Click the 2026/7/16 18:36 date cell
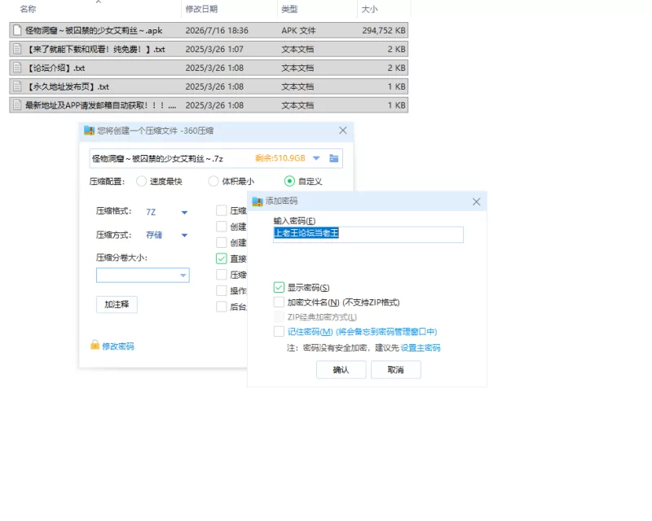This screenshot has height=521, width=652. point(217,30)
